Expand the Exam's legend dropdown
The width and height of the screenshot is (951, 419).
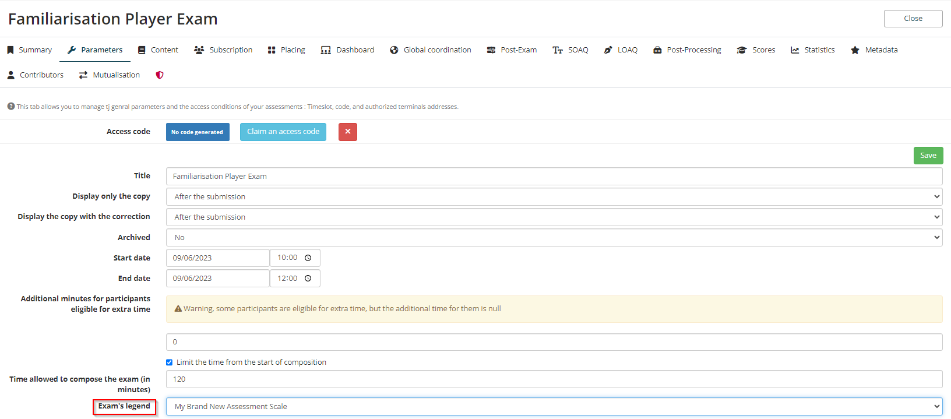click(554, 407)
